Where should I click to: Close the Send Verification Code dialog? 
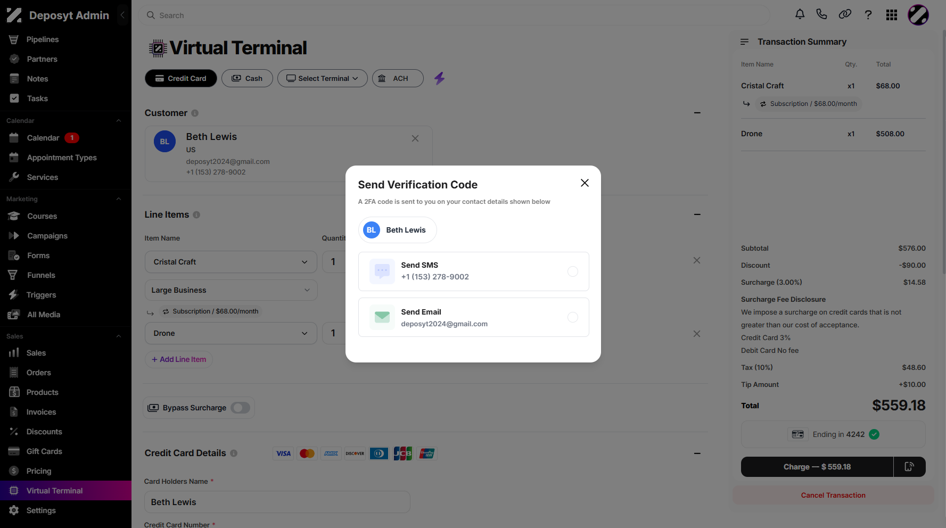[585, 183]
